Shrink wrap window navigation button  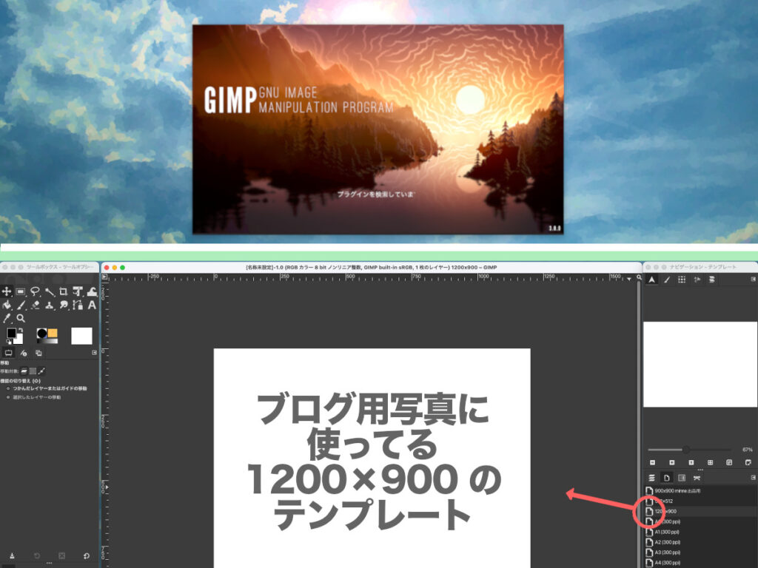(x=748, y=463)
